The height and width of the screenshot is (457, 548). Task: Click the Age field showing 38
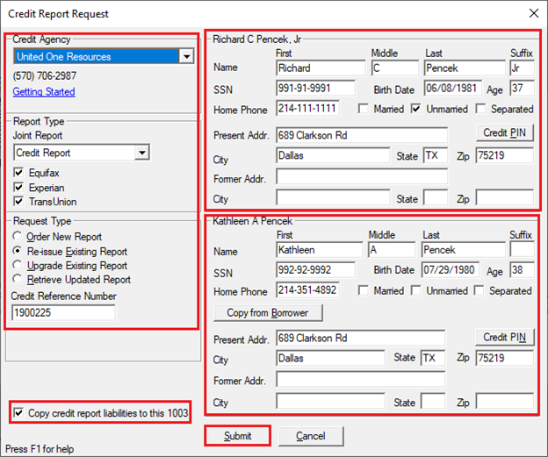523,270
